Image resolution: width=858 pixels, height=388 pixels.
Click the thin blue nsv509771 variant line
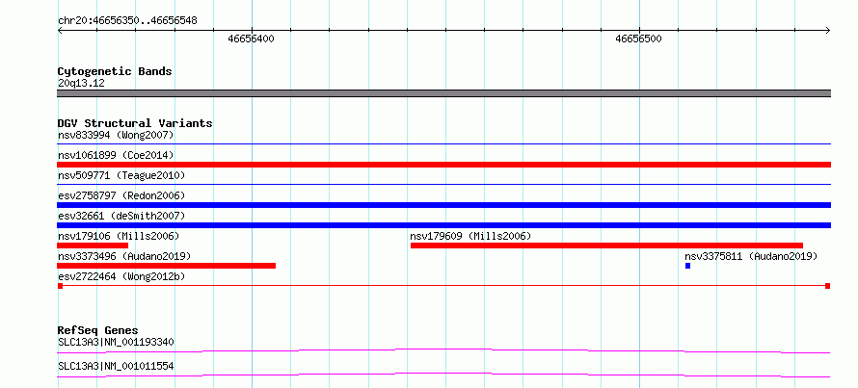click(x=443, y=185)
